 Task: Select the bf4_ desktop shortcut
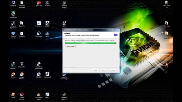click(64, 24)
